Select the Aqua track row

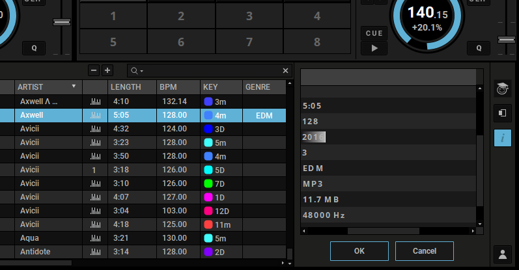click(143, 238)
